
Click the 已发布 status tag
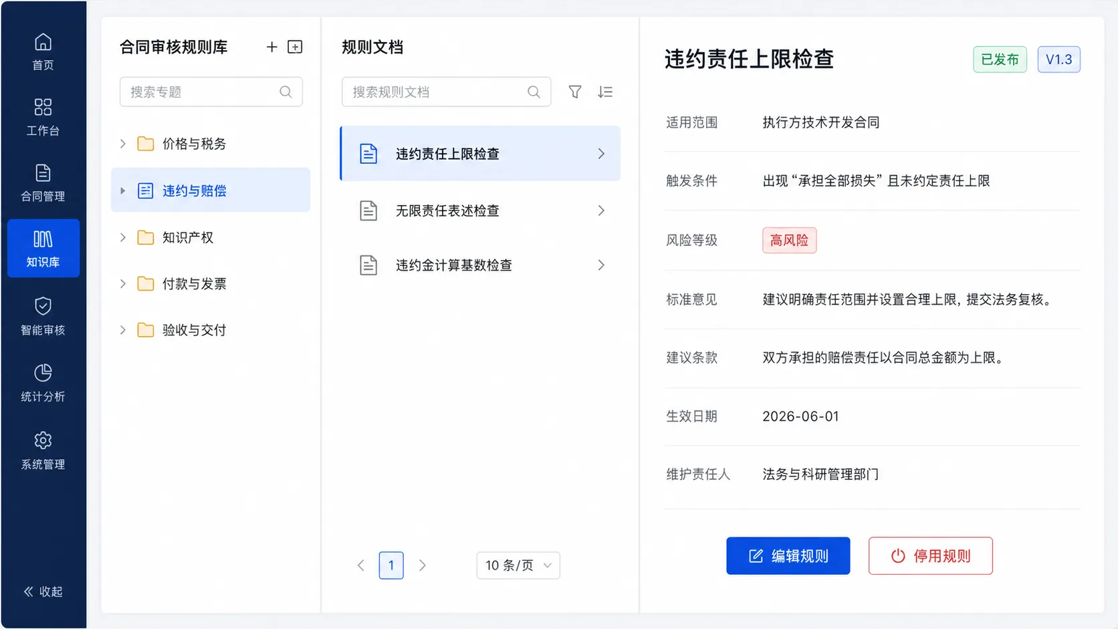pos(1000,59)
